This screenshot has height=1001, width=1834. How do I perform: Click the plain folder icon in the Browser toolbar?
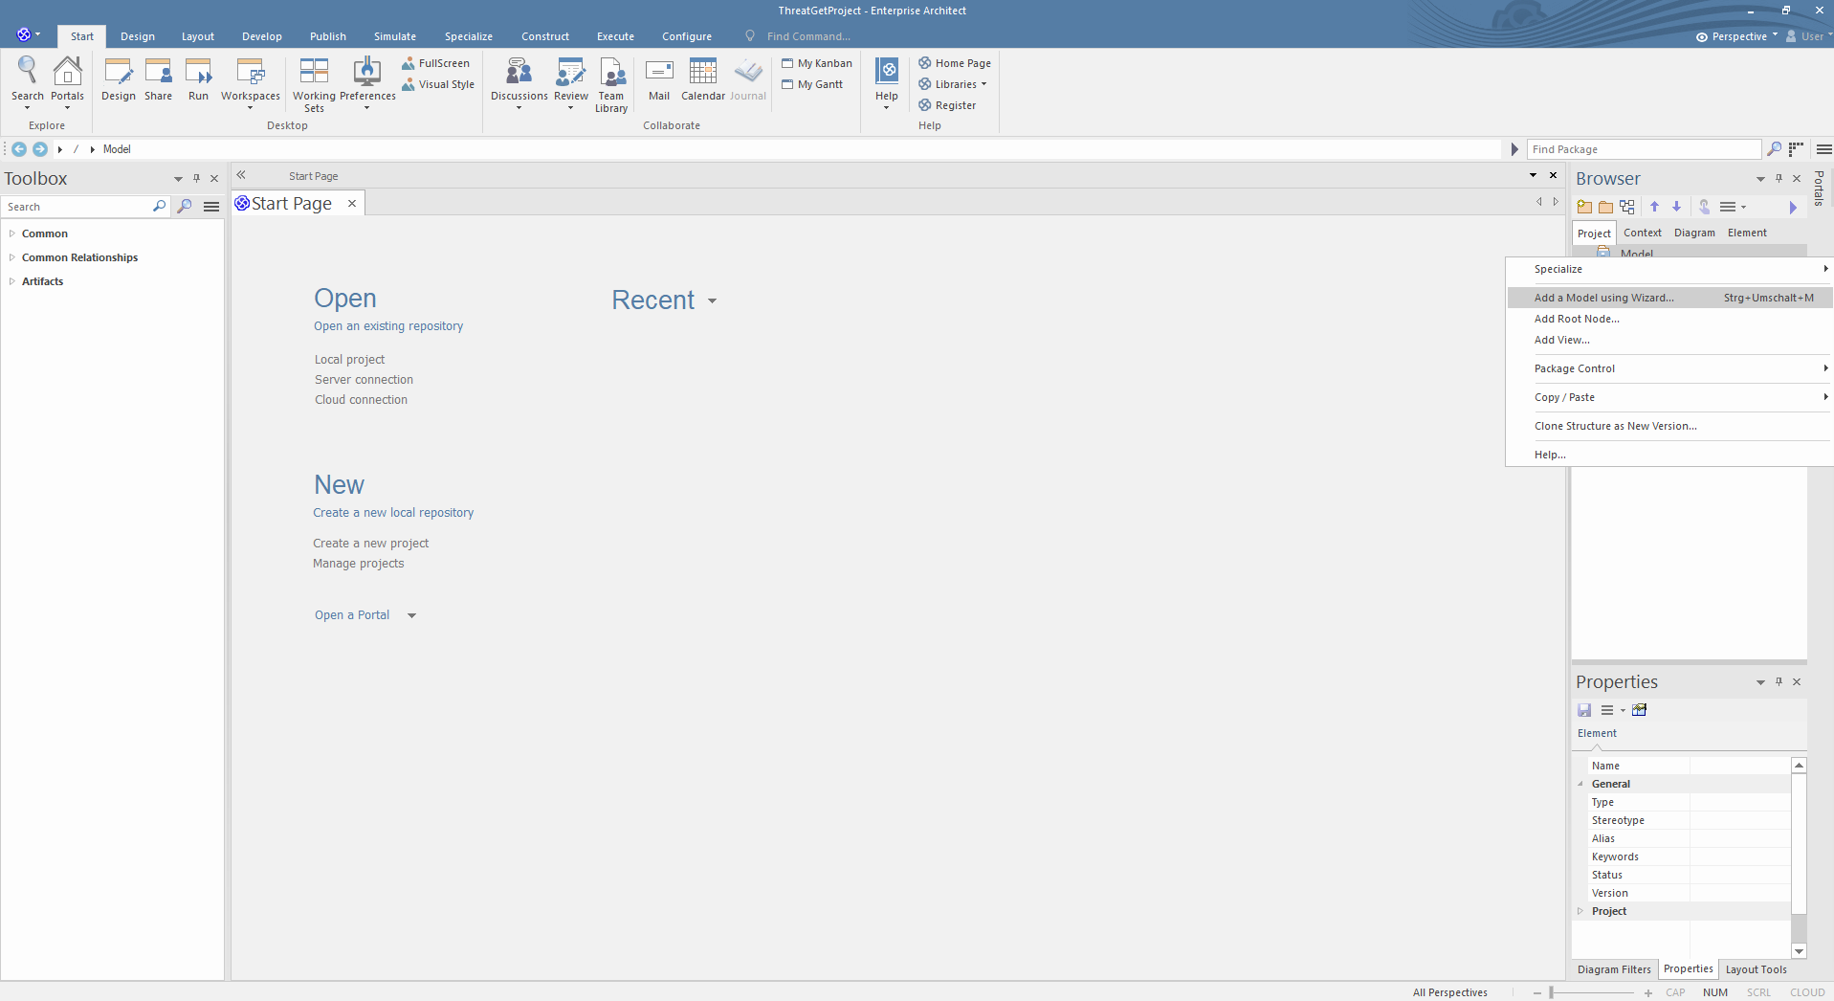(x=1605, y=207)
